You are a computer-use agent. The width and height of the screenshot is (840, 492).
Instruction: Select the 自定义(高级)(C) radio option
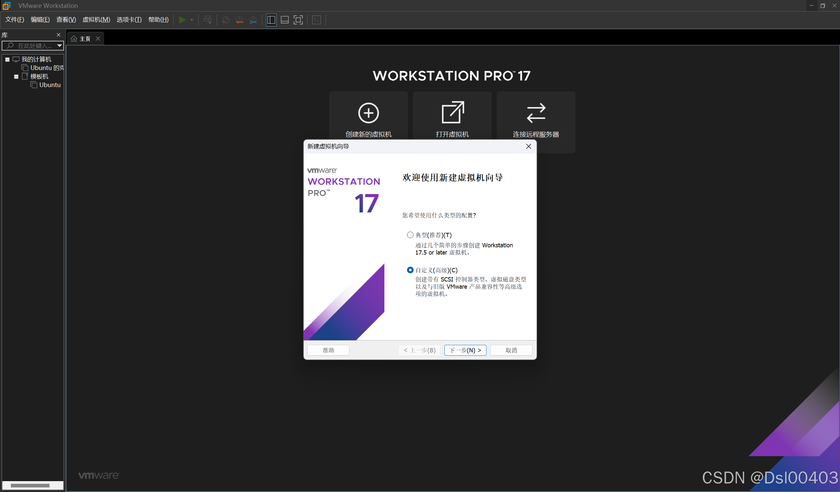[x=410, y=270]
